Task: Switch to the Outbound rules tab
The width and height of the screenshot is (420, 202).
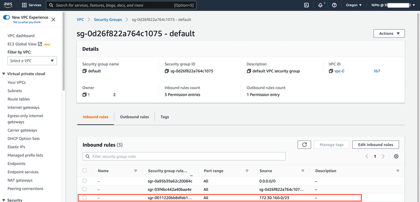Action: coord(134,117)
